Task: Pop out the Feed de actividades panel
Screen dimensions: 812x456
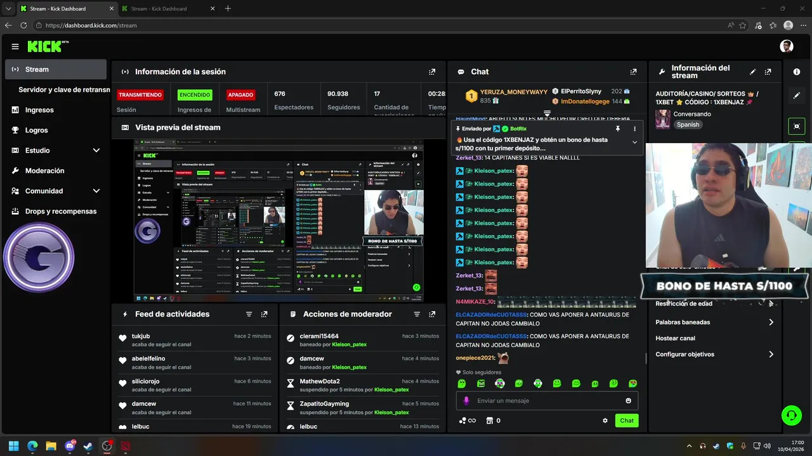Action: (x=265, y=314)
